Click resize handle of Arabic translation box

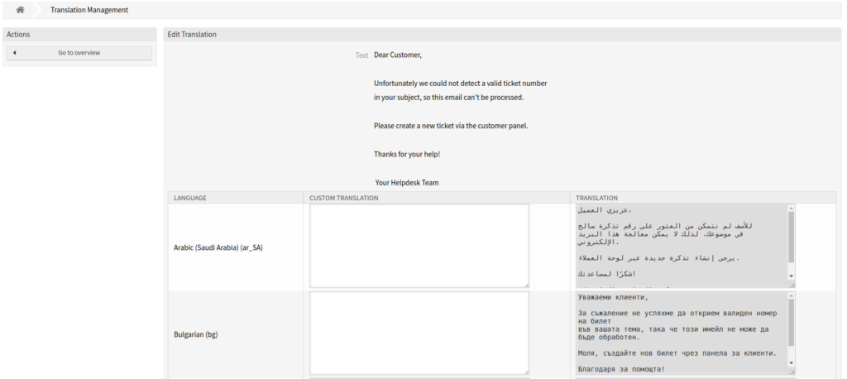point(792,284)
